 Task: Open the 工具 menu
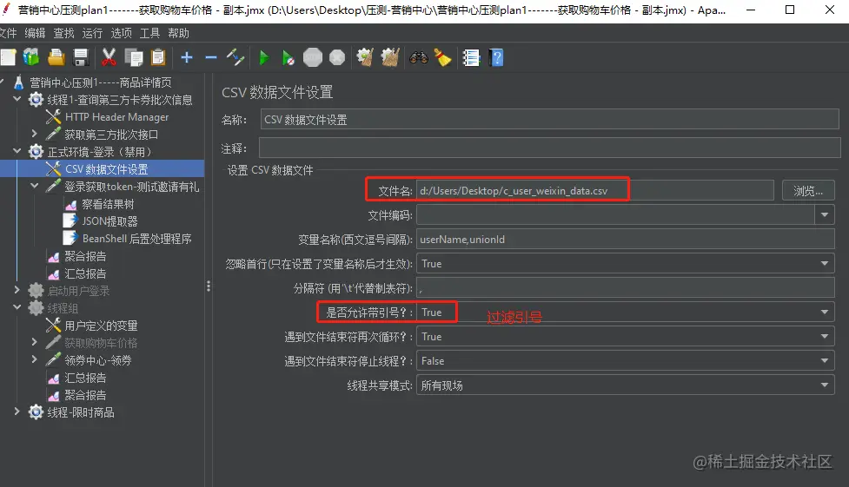[150, 33]
